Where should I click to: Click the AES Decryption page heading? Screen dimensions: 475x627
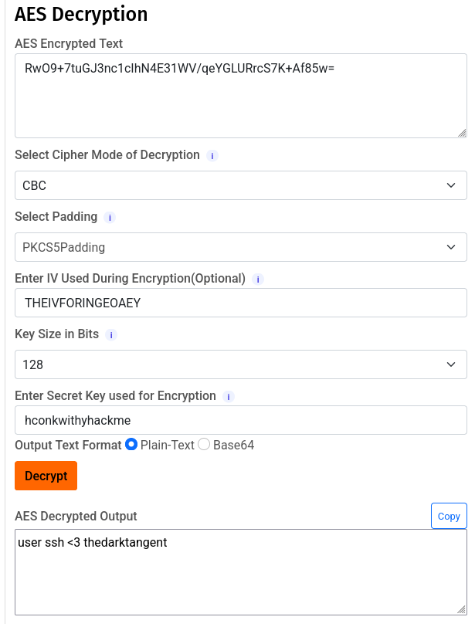[x=80, y=15]
